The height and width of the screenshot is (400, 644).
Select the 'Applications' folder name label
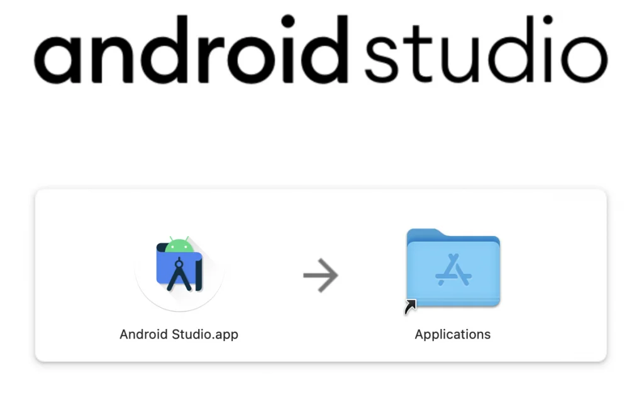(453, 334)
